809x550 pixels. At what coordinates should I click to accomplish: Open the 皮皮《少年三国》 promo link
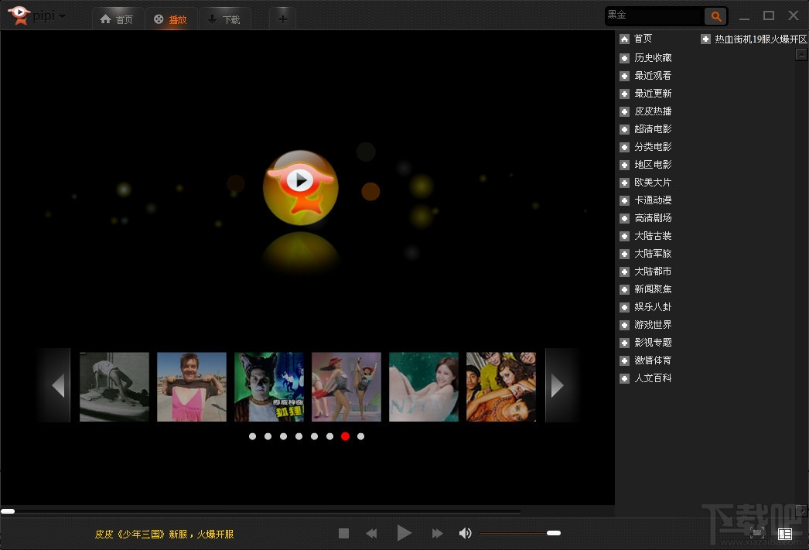click(164, 534)
